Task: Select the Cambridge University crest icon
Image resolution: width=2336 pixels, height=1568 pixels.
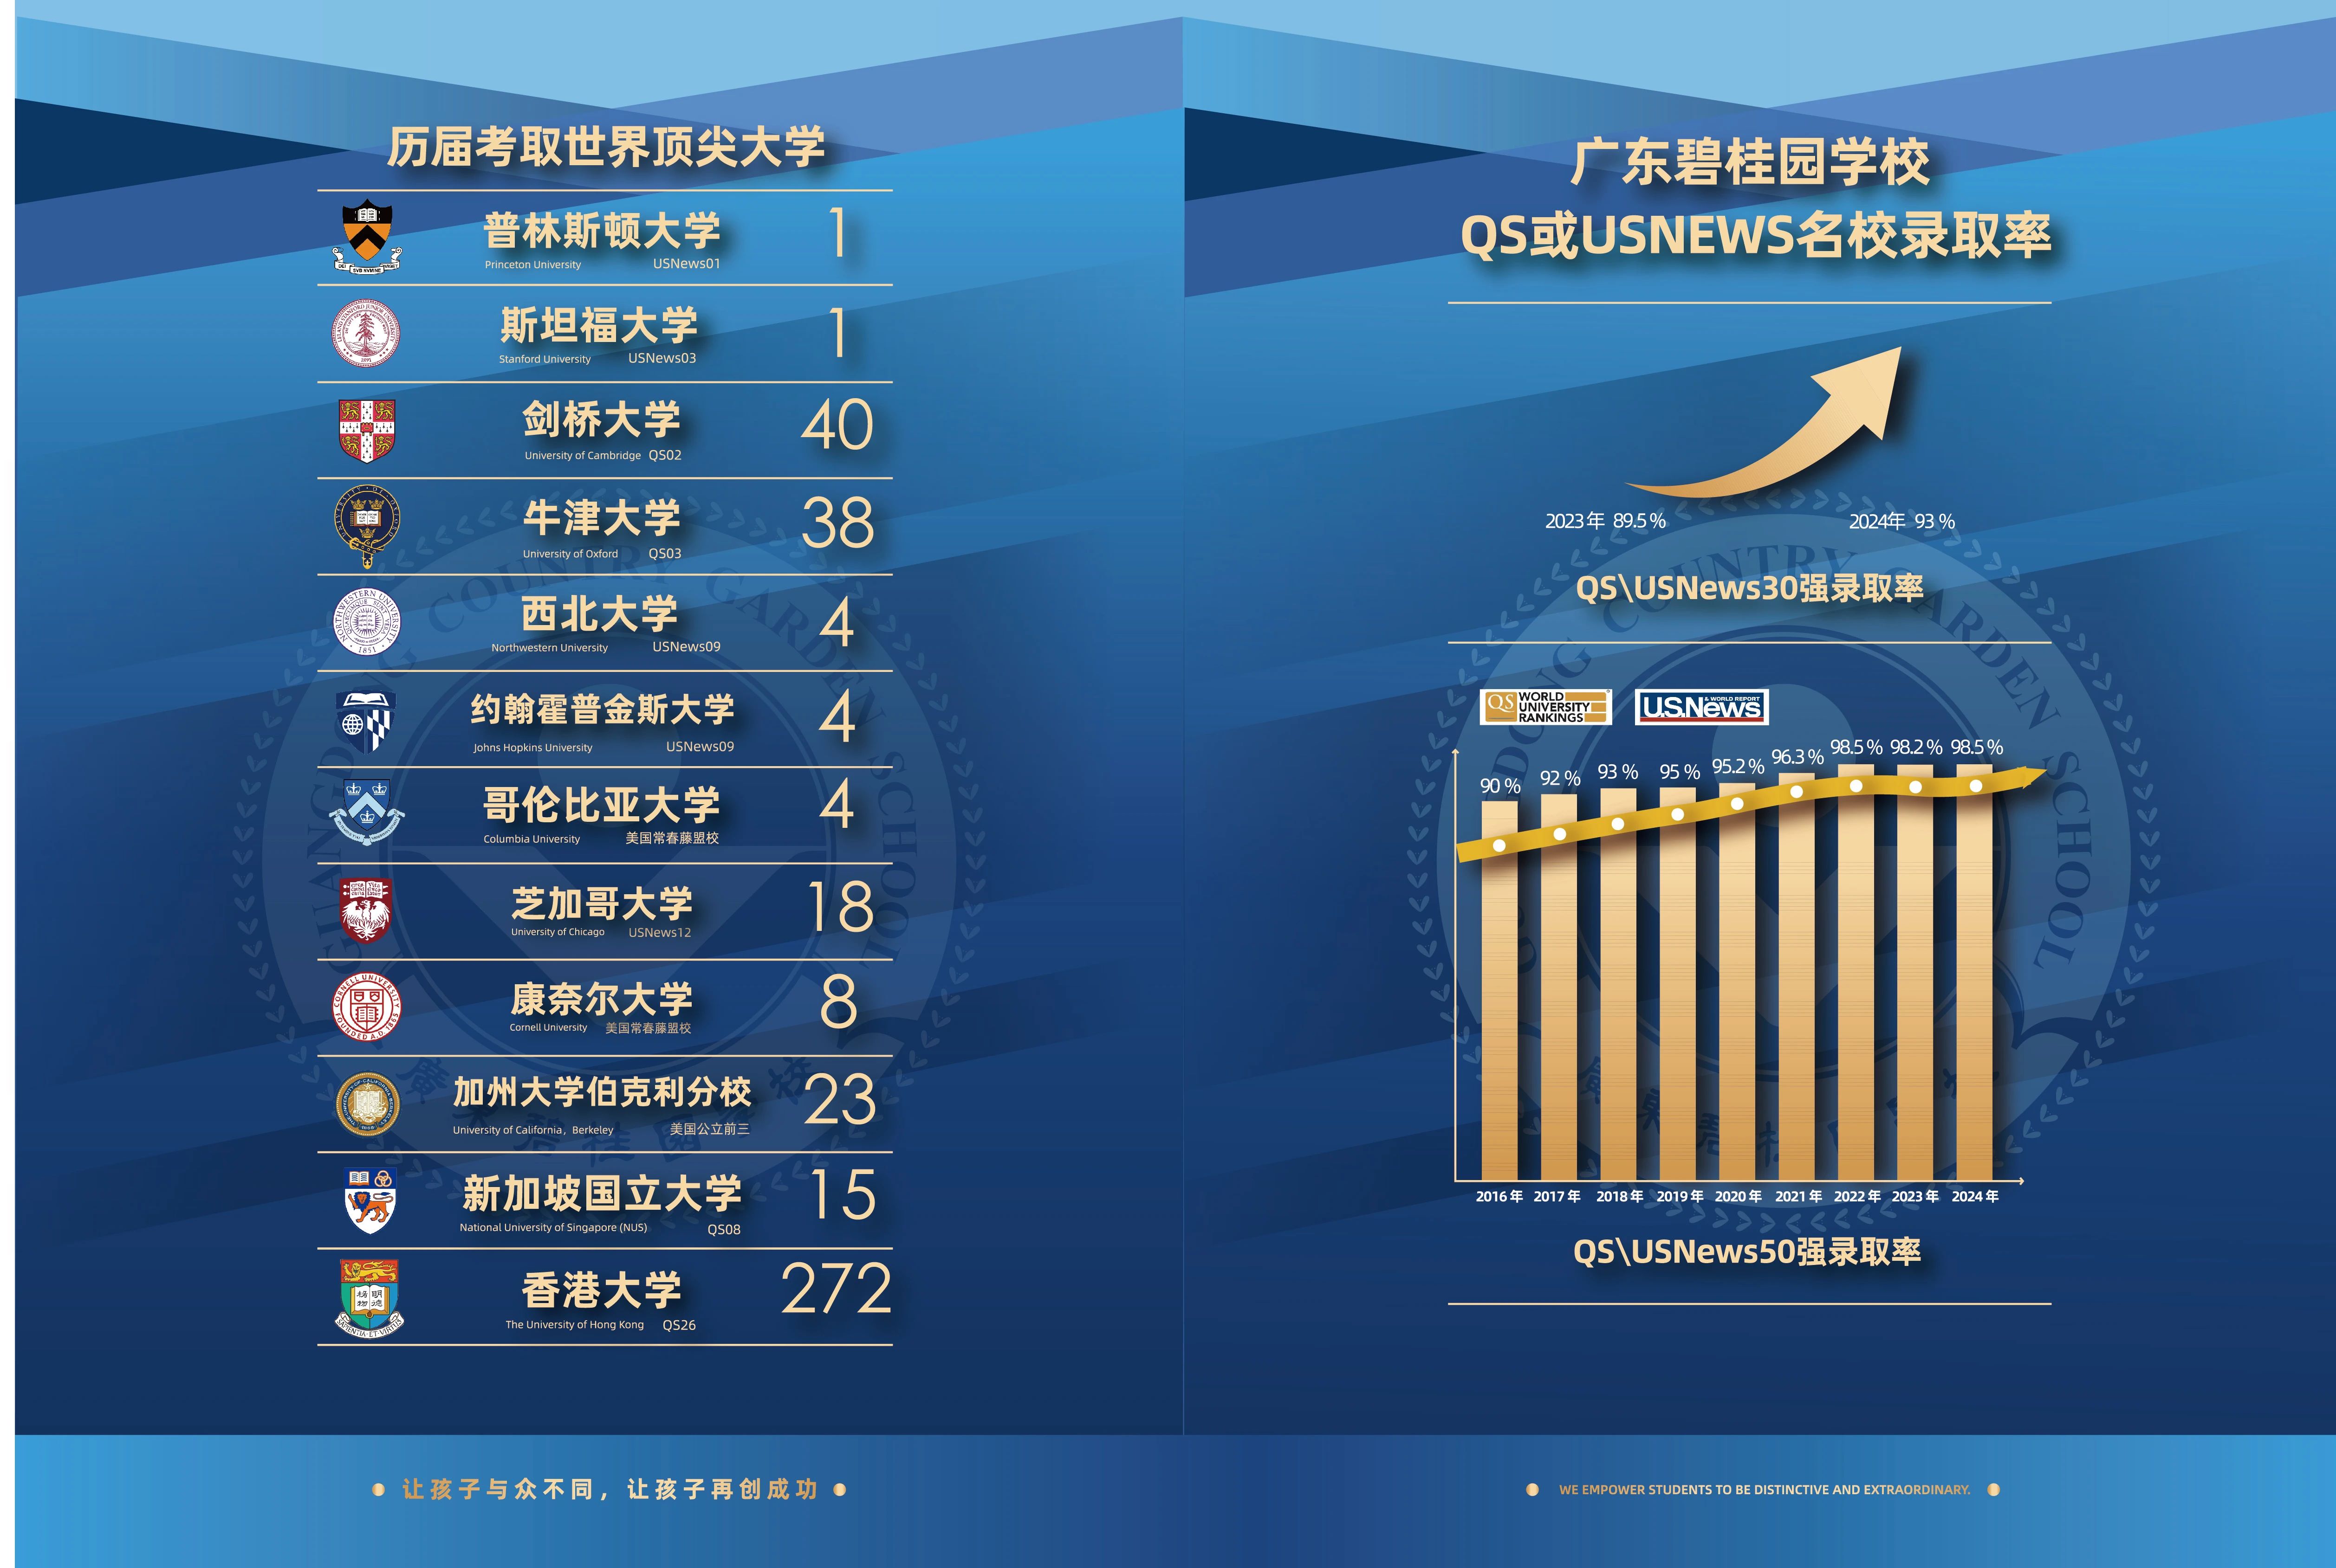Action: point(367,430)
